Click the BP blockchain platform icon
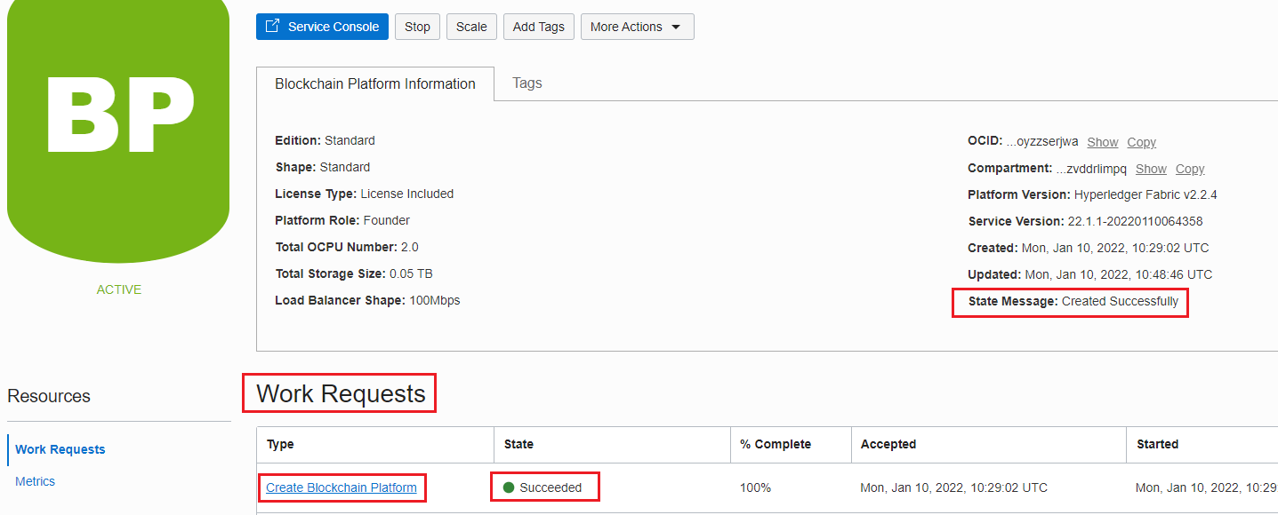Viewport: 1278px width, 515px height. [118, 131]
